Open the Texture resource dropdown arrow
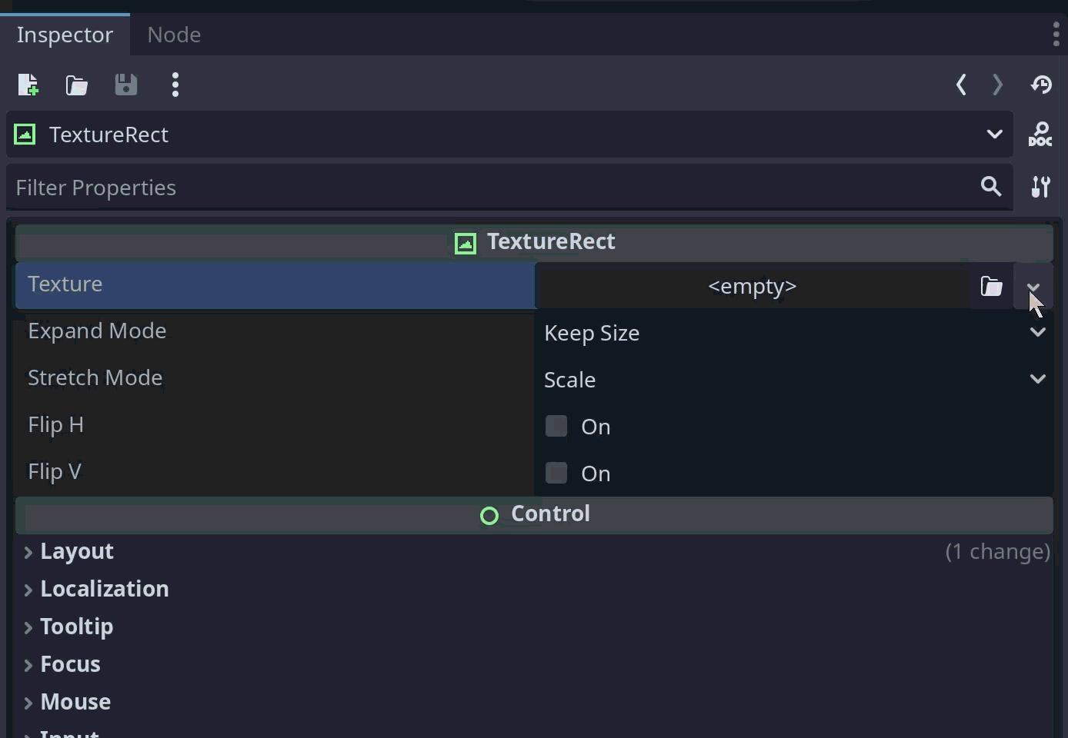 (x=1033, y=287)
